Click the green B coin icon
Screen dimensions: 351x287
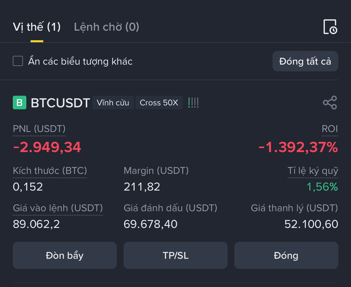(19, 103)
